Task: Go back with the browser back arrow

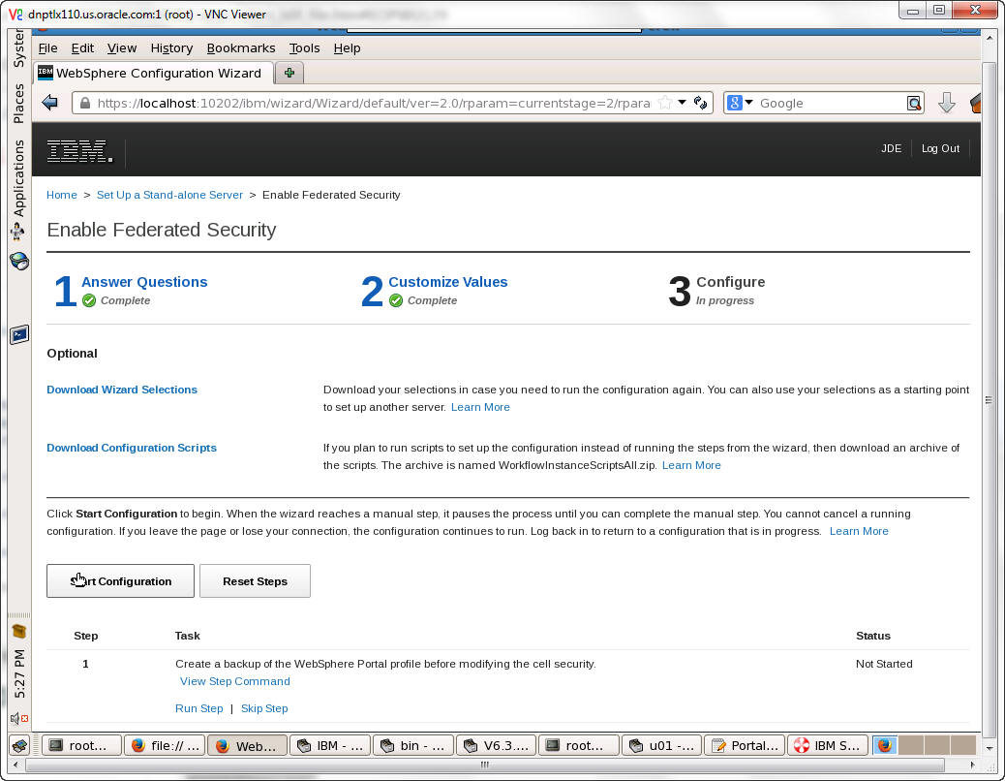Action: point(50,103)
